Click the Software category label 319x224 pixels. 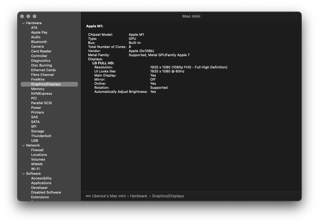click(x=33, y=173)
